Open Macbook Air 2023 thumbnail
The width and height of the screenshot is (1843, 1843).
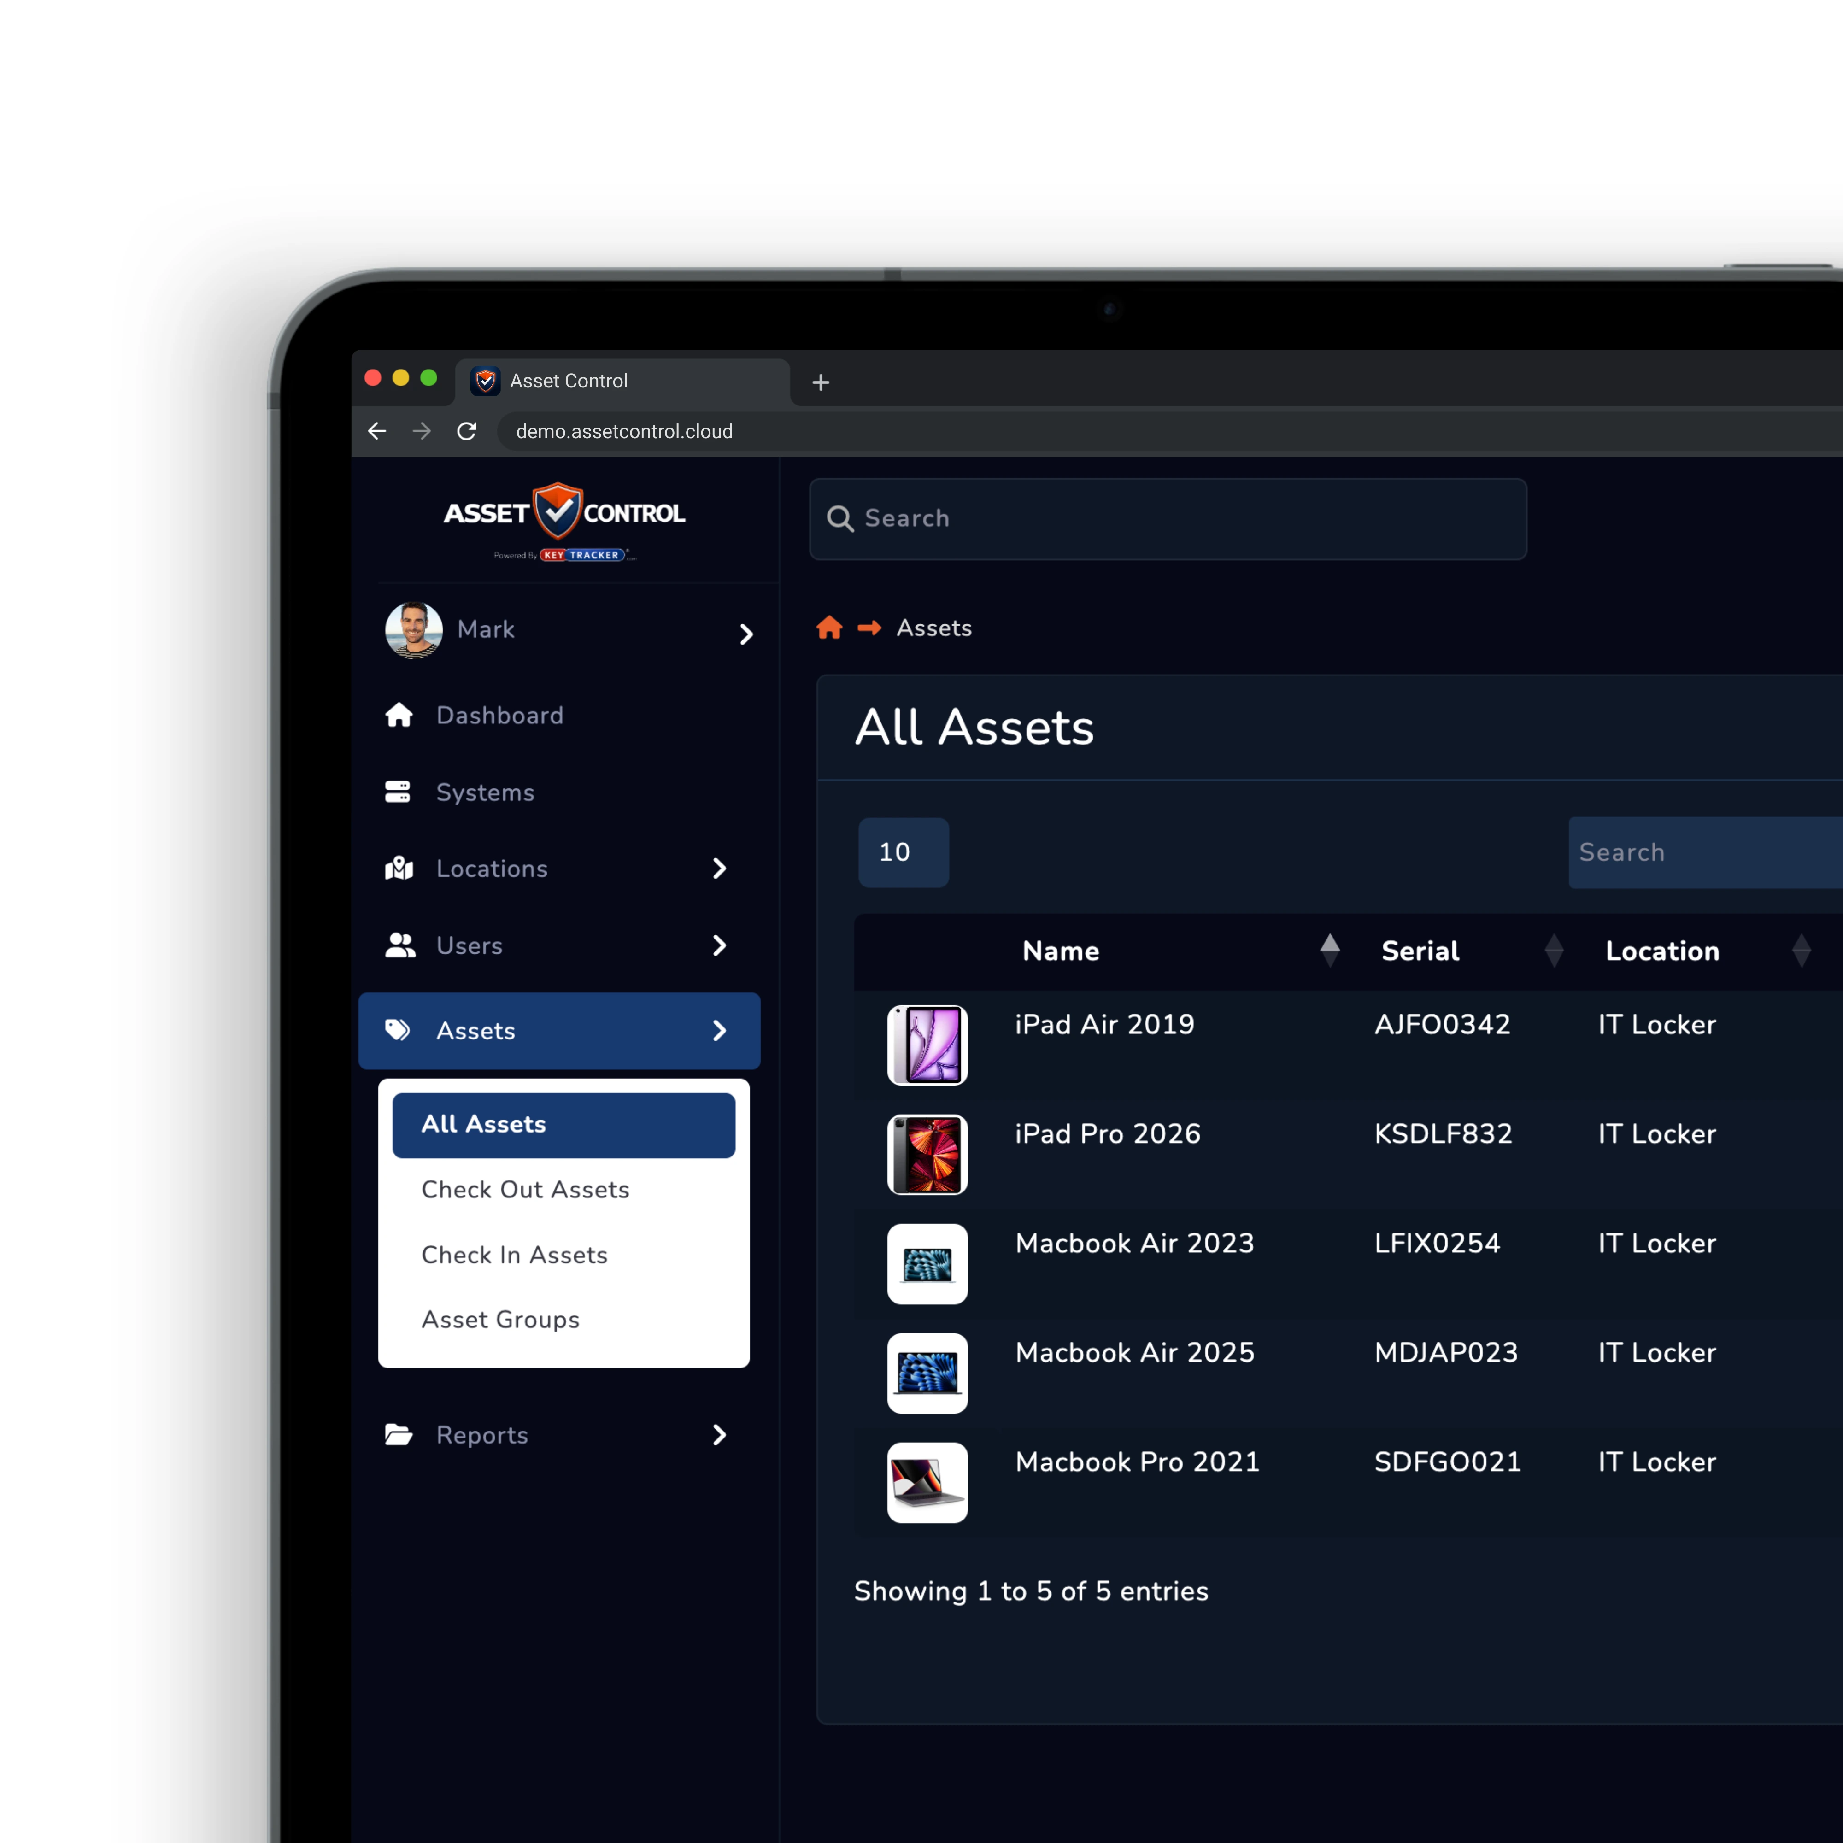[927, 1264]
